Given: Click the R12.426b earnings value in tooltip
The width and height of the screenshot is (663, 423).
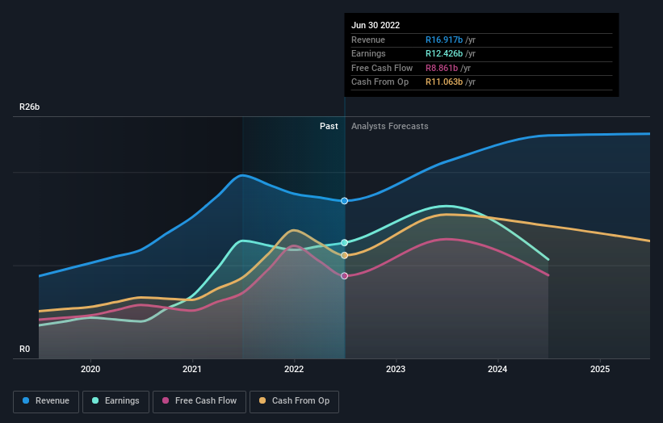Looking at the screenshot, I should point(444,53).
